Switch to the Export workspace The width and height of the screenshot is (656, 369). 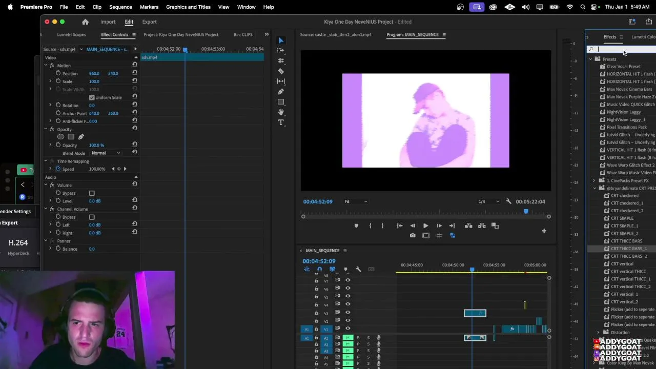(149, 22)
